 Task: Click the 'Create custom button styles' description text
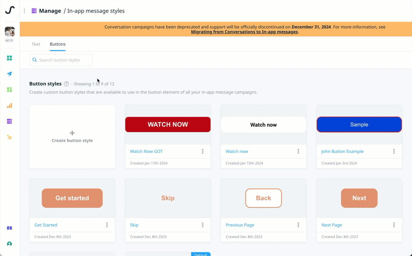coord(143,92)
